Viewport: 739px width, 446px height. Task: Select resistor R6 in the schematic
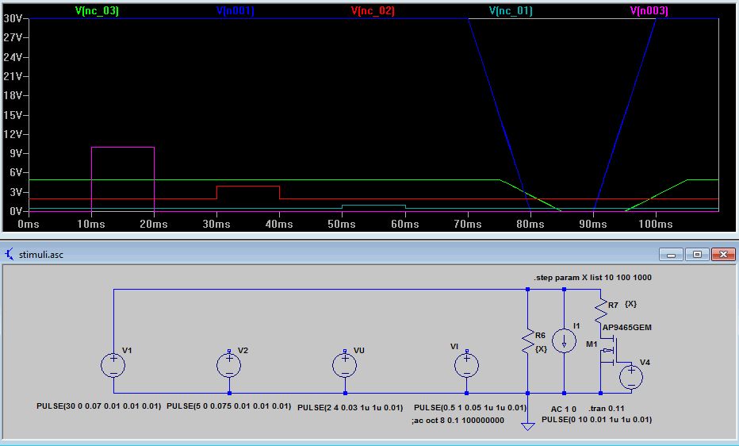point(527,342)
